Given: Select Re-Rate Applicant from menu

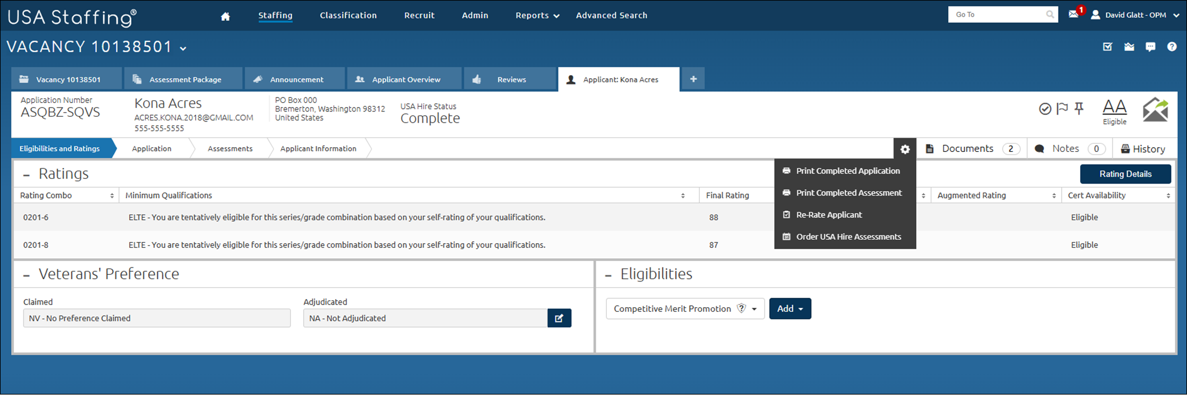Looking at the screenshot, I should pos(829,215).
